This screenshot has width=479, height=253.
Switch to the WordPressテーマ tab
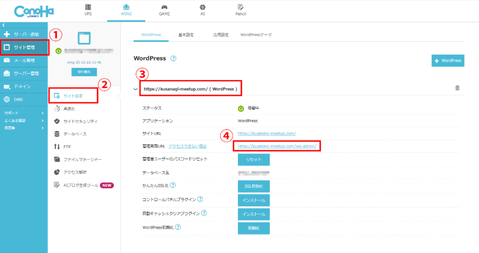pyautogui.click(x=256, y=34)
